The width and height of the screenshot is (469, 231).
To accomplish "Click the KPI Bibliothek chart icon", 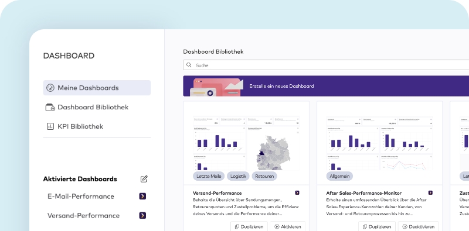I will coord(50,126).
